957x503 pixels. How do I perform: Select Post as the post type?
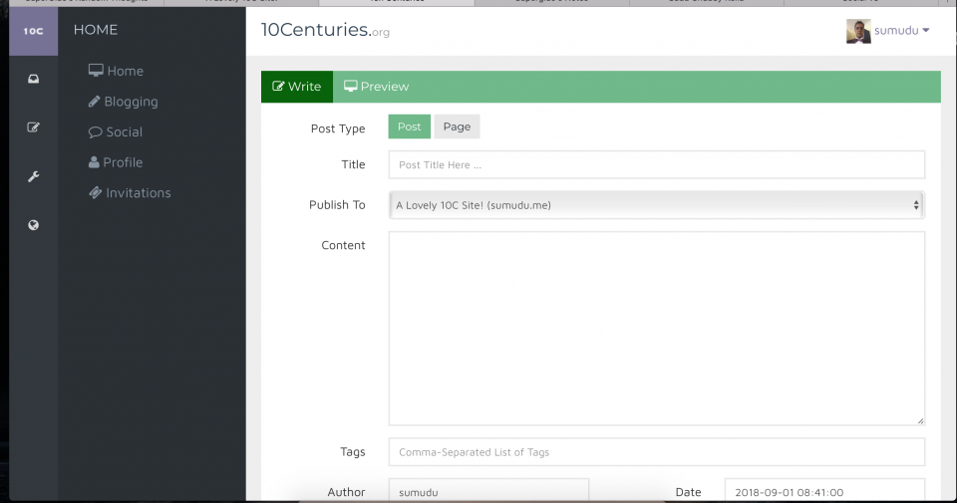(410, 126)
